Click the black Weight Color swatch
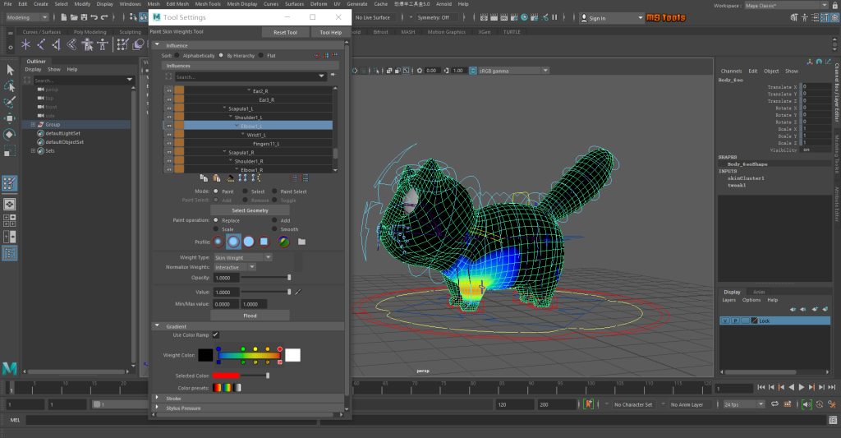Screen dimensions: 841x438 (x=205, y=355)
